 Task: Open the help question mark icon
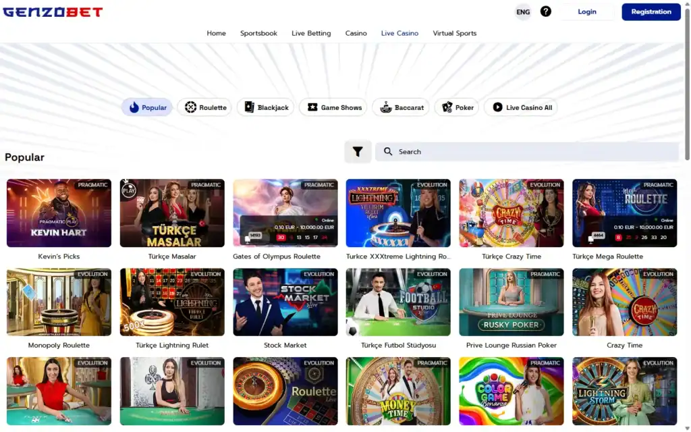(545, 11)
